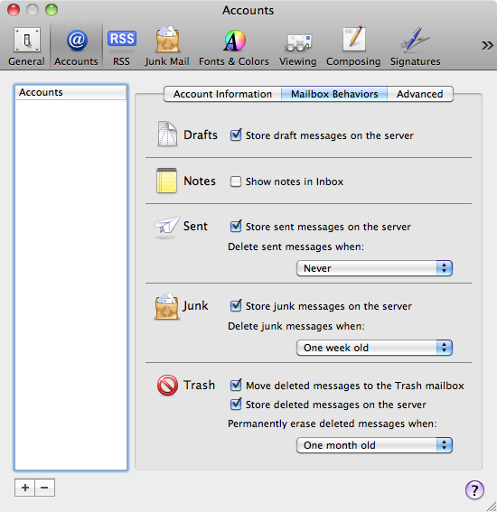Uncheck Store draft messages on the server
Screen dimensions: 497x512
coord(236,135)
